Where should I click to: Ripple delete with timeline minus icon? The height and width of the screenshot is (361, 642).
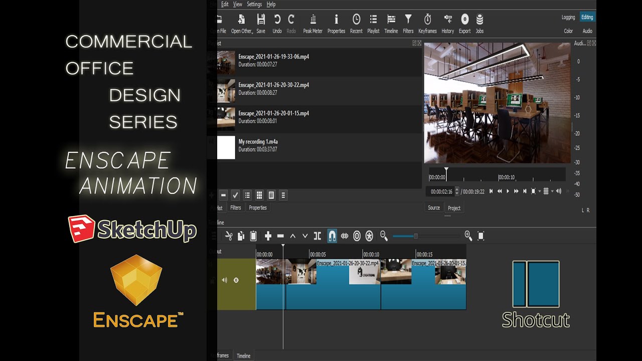[280, 236]
